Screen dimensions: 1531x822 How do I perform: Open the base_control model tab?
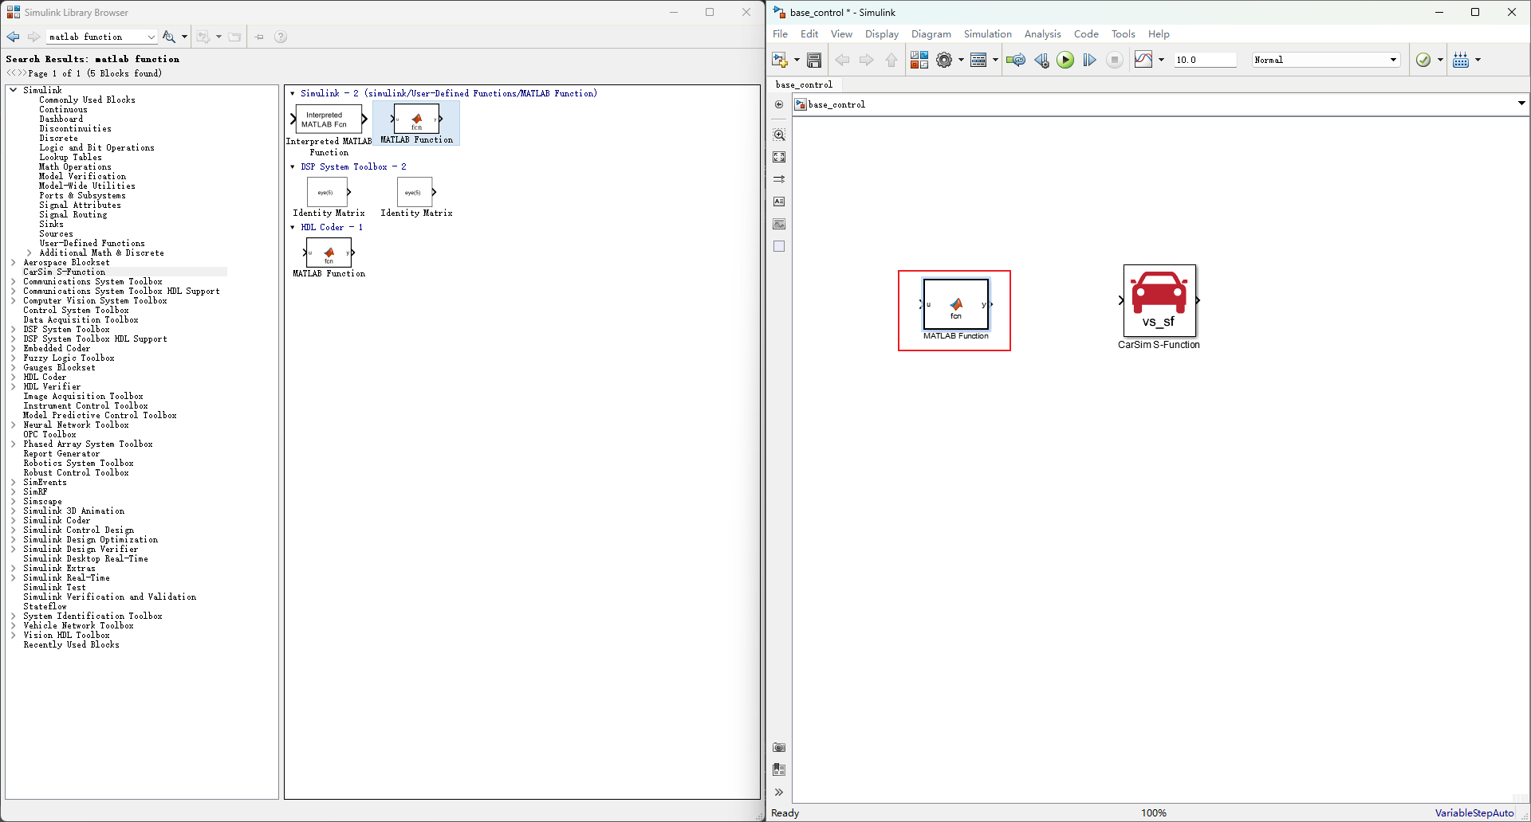pyautogui.click(x=804, y=84)
